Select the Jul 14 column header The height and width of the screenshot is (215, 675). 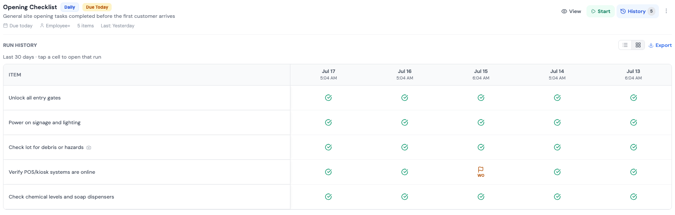tap(557, 74)
